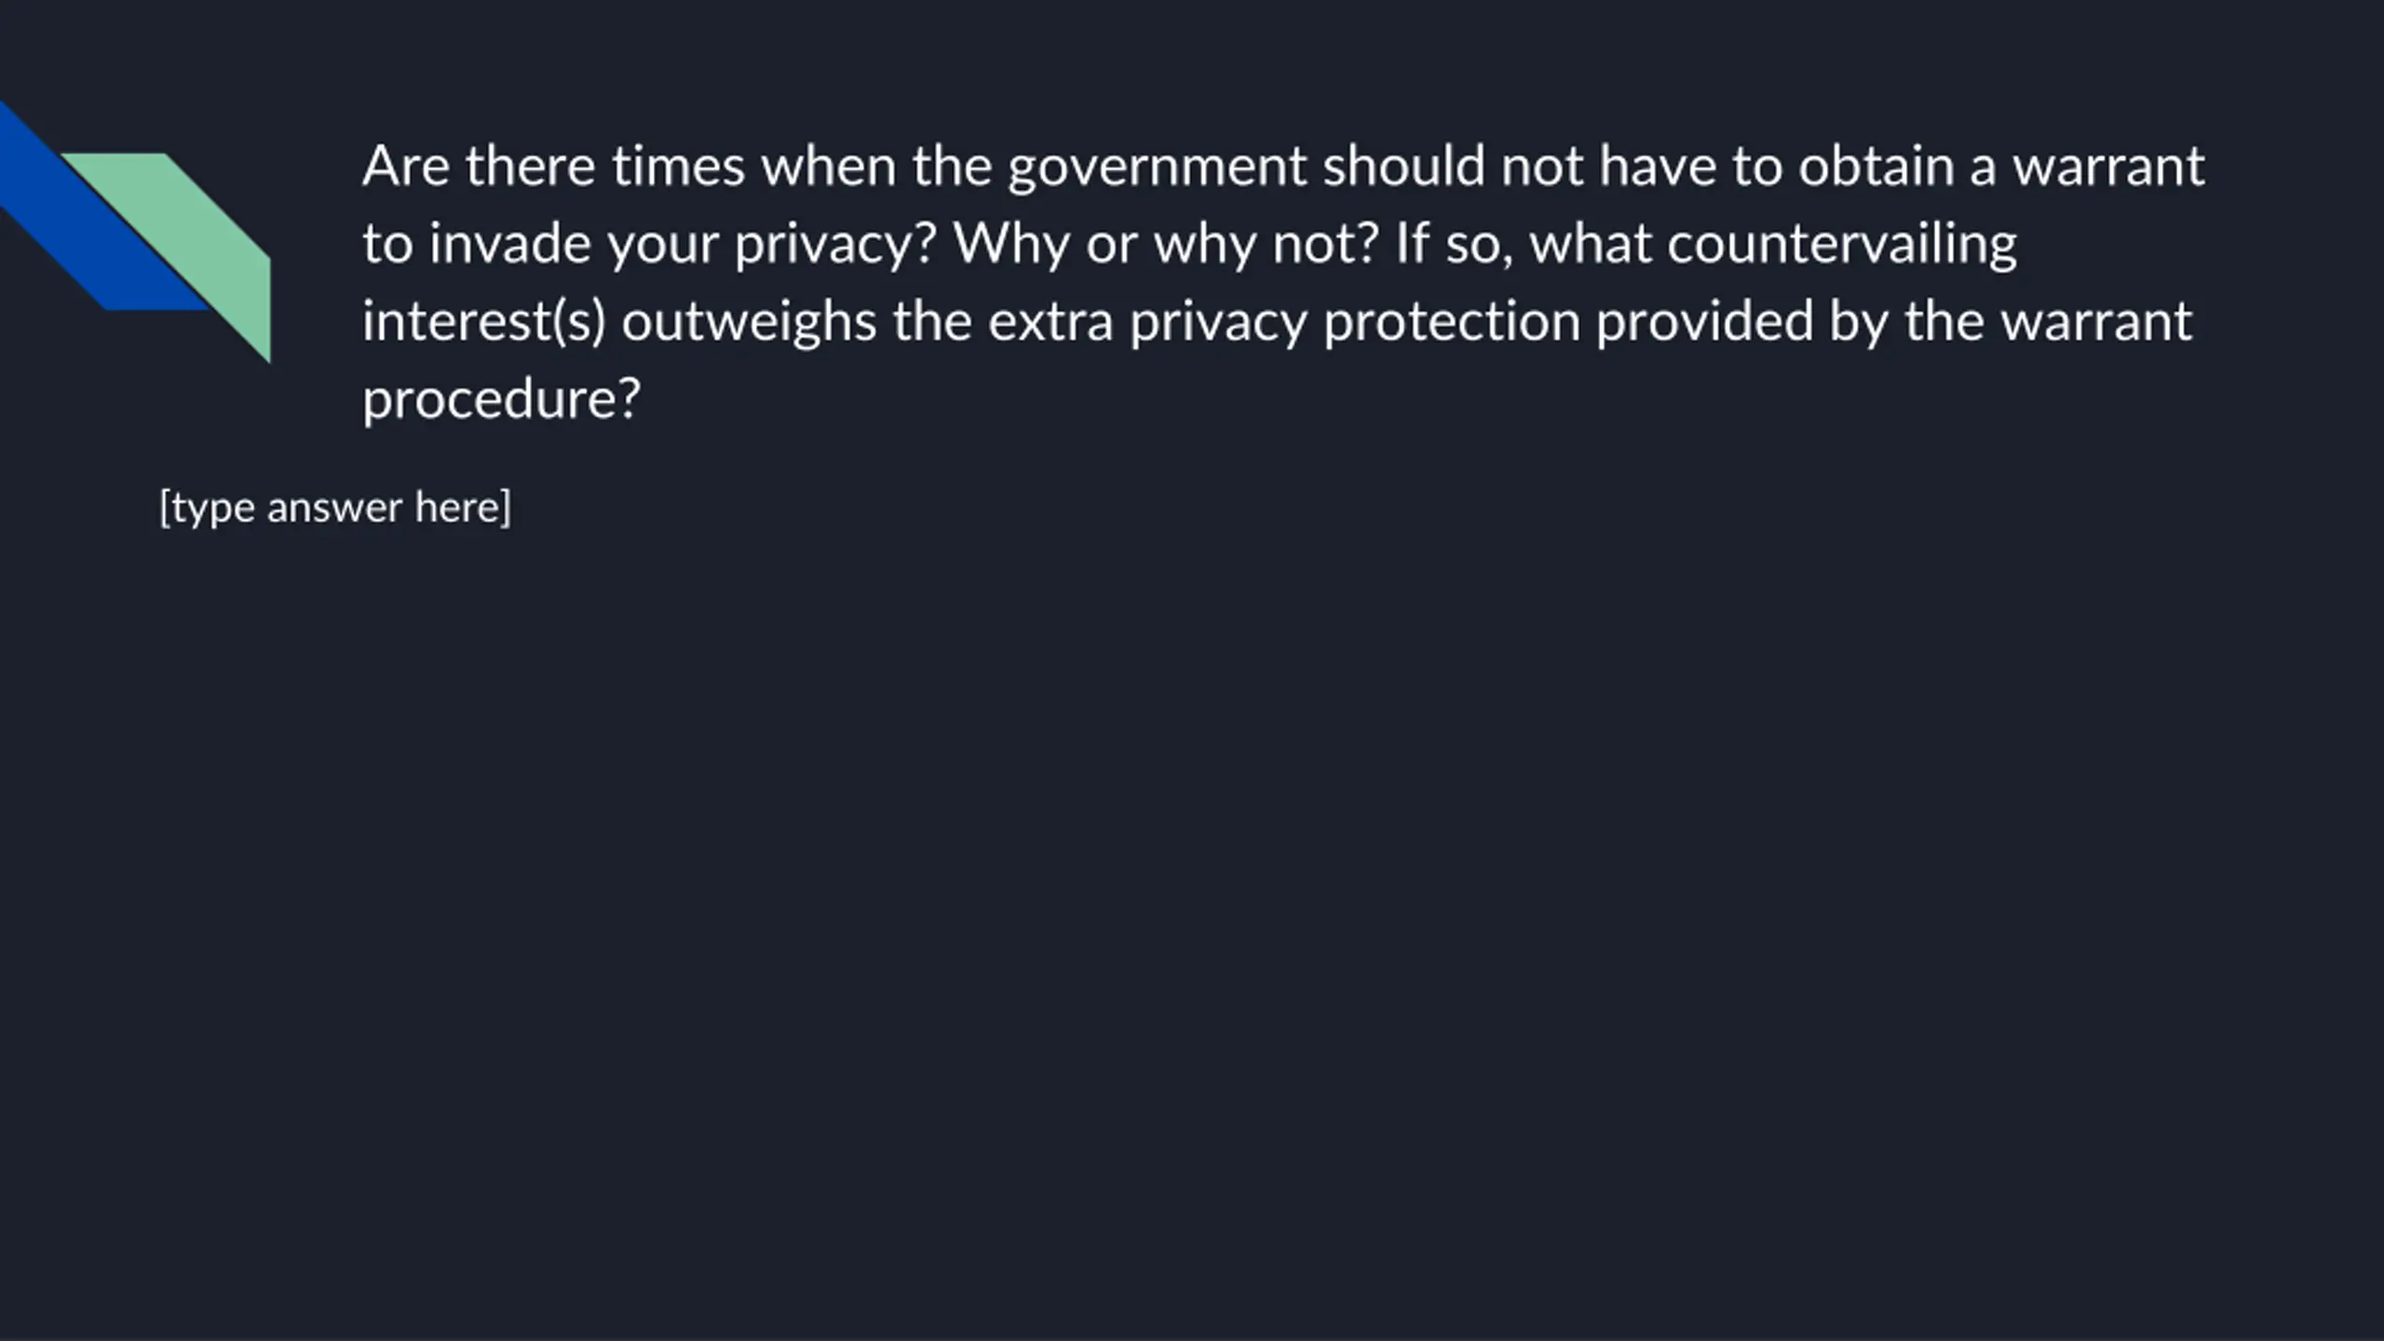This screenshot has height=1341, width=2384.
Task: Click the word "invade" in the second line
Action: point(510,245)
